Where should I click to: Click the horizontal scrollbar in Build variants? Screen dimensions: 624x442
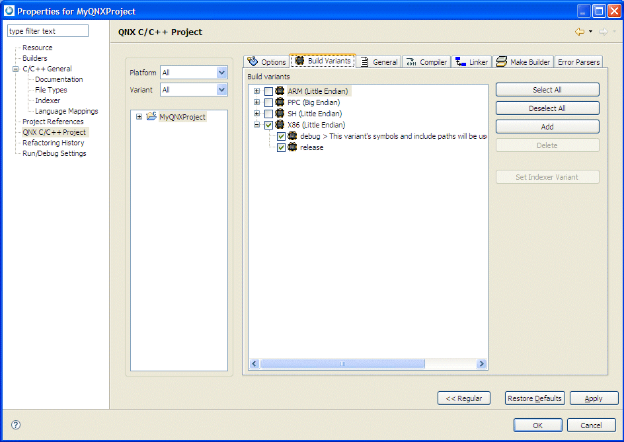(x=342, y=364)
